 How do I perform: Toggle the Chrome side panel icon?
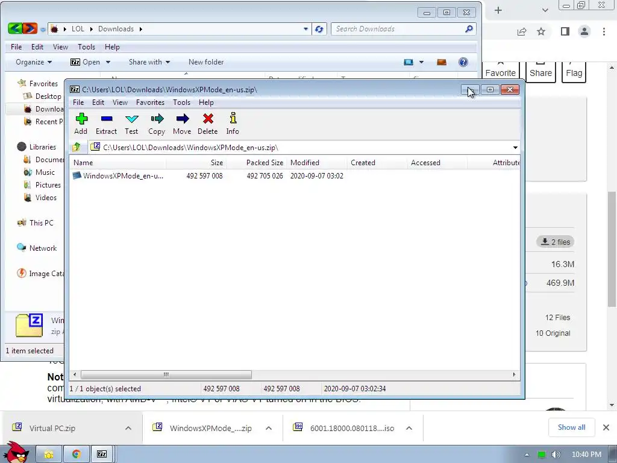(x=565, y=31)
